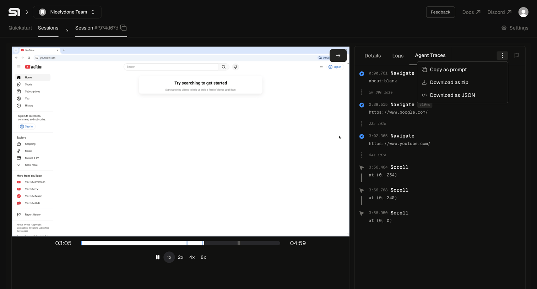The image size is (537, 289).
Task: Click the browser back arrow in replay
Action: click(x=16, y=58)
